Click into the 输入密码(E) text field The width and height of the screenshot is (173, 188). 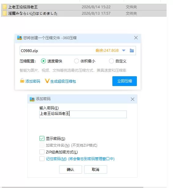pos(83,114)
